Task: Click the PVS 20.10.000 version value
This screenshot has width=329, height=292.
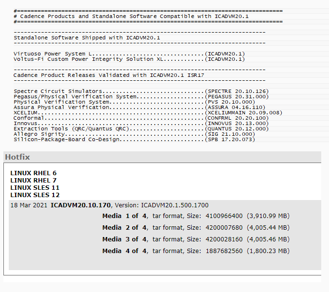Action: point(230,102)
